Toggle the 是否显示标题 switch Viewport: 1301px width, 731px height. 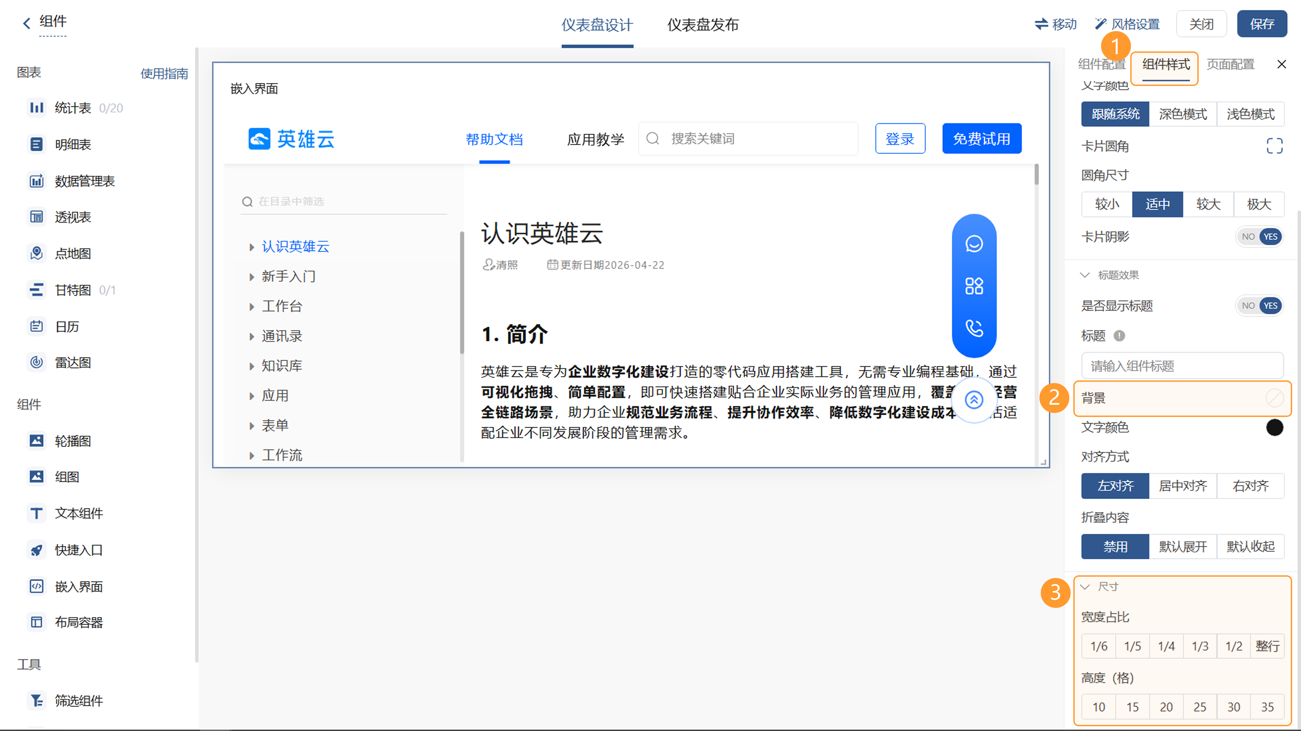(1259, 306)
